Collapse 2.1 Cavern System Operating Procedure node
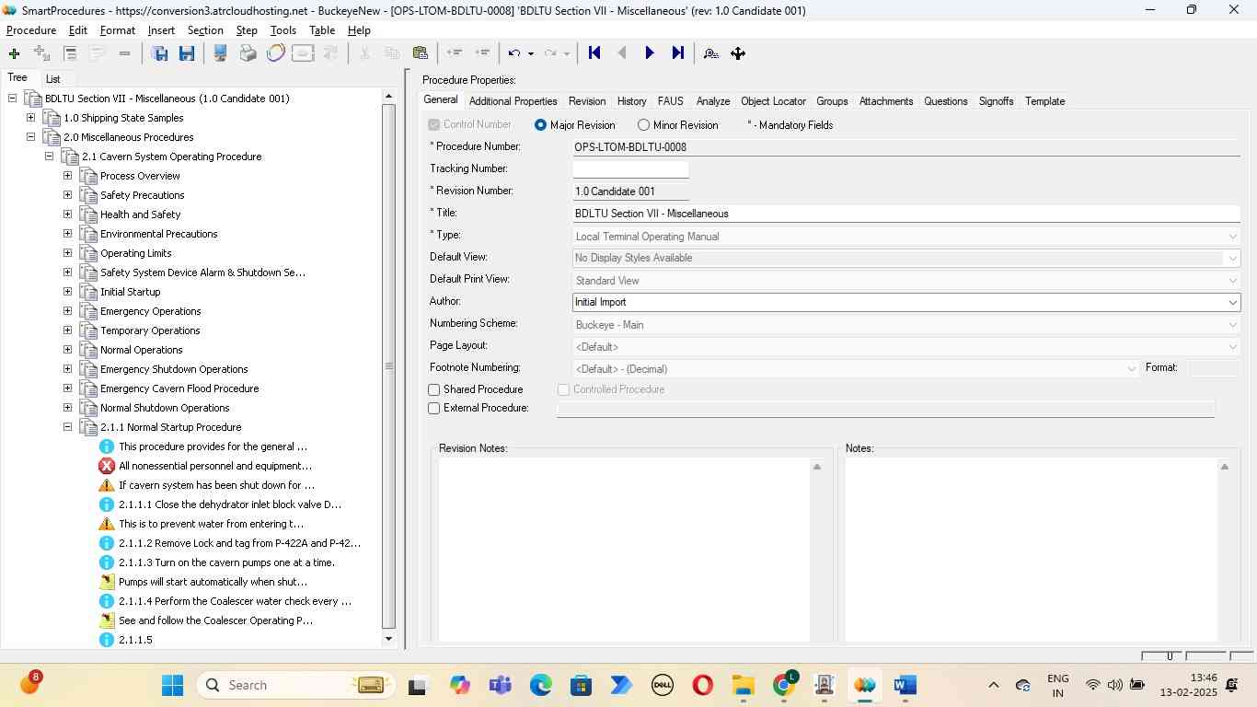 [49, 156]
